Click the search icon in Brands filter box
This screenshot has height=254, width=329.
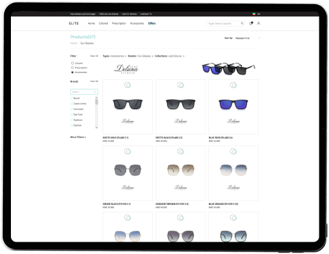point(95,91)
